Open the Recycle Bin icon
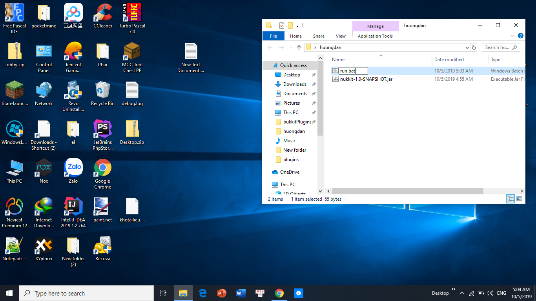This screenshot has height=301, width=536. point(102,91)
